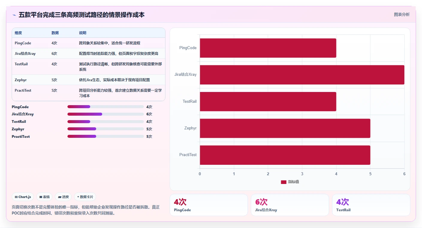Screen dimensions: 422x228
Task: Open the 4次 PingCode data card
Action: 209,205
